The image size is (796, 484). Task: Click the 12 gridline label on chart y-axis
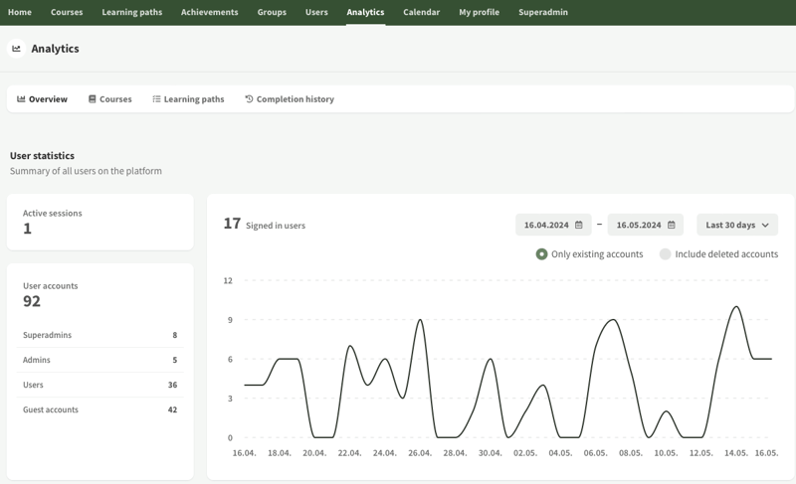(x=228, y=281)
